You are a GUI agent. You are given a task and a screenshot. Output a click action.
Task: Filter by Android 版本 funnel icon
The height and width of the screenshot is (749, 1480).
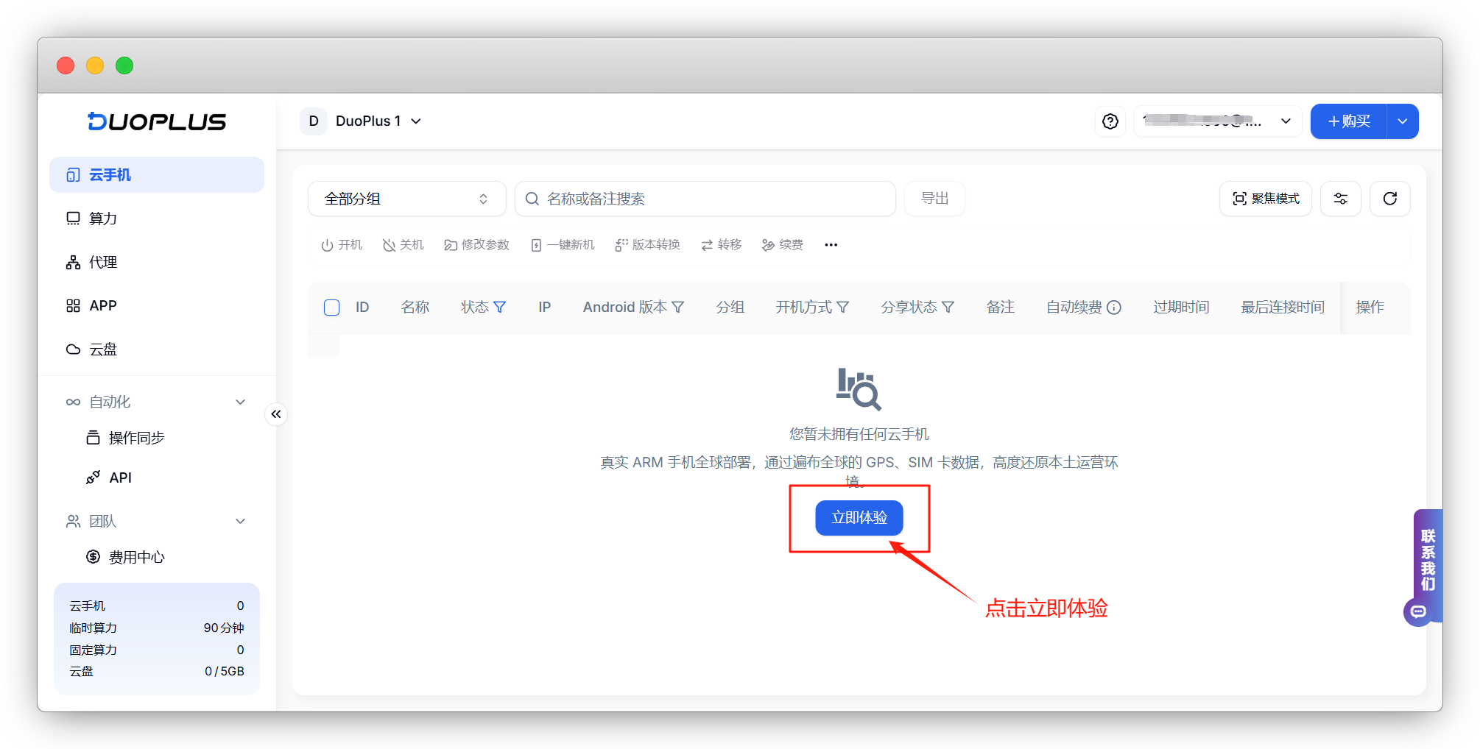(x=678, y=307)
